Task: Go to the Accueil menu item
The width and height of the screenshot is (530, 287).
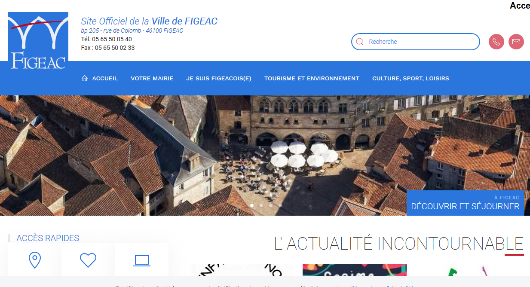Action: [x=105, y=78]
